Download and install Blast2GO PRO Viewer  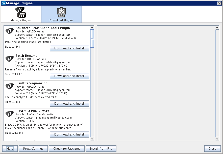click(69, 134)
